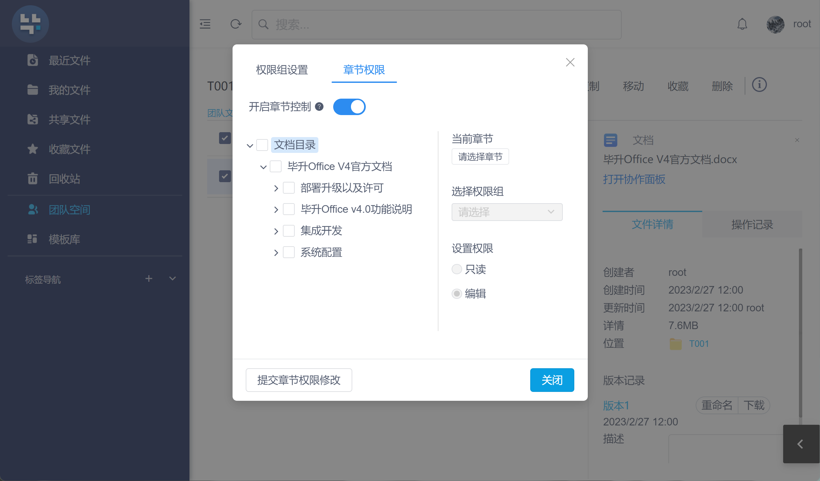
Task: Click the refresh icon in the top bar
Action: tap(236, 24)
